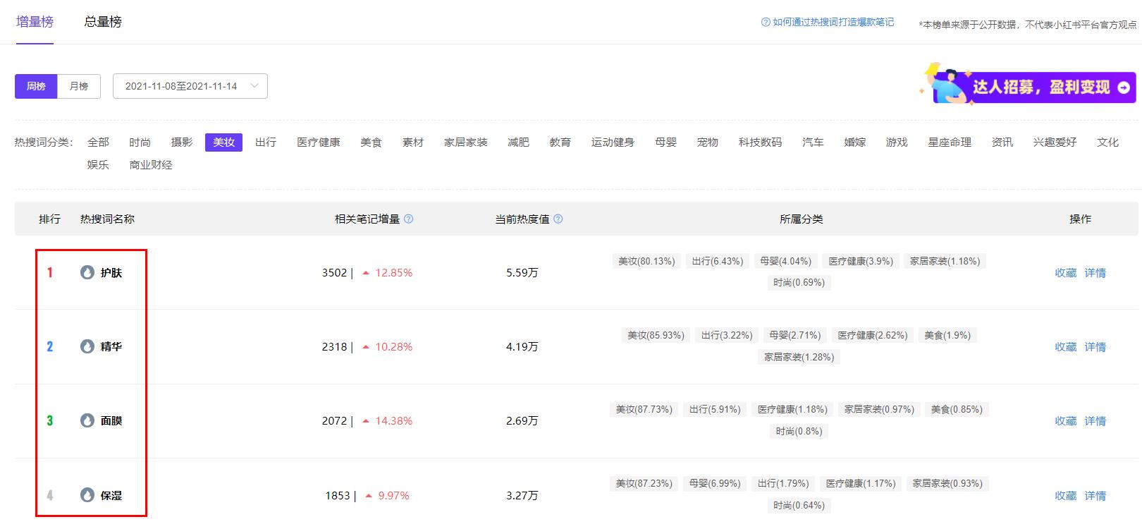The height and width of the screenshot is (529, 1142).
Task: Click the 美妆(87.73%) tag in 面膜 row
Action: [644, 409]
